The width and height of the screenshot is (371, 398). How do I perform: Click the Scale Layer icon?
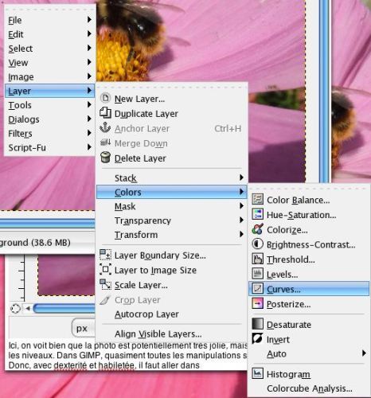coord(105,284)
